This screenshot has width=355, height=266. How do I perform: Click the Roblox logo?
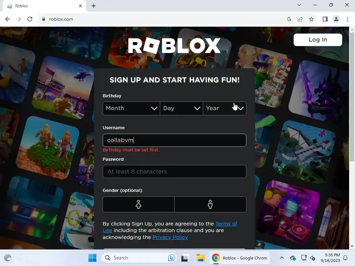[x=174, y=45]
